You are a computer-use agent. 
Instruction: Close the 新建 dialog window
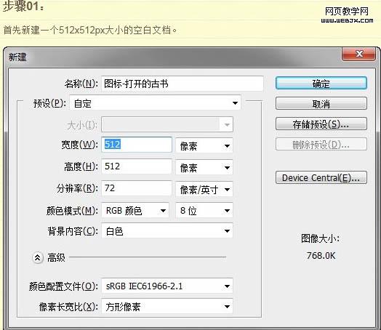coord(359,54)
